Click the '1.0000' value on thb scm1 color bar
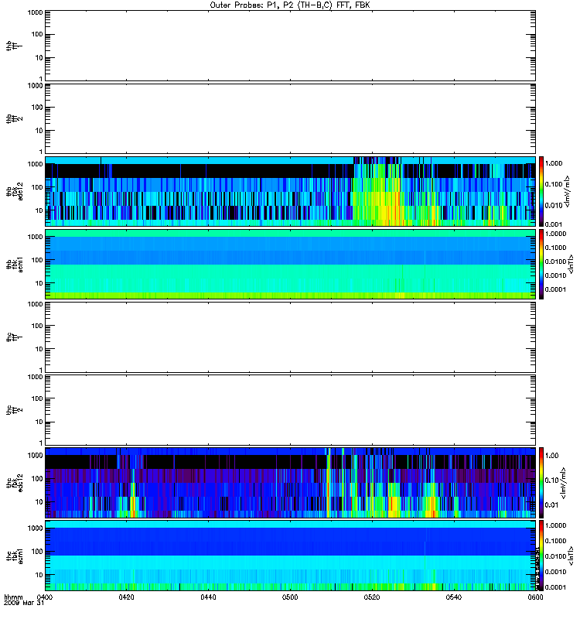The height and width of the screenshot is (619, 580). [555, 234]
